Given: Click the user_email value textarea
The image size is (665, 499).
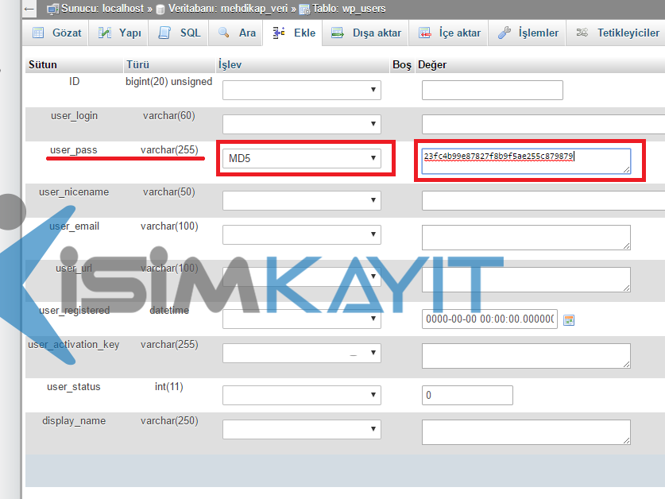Looking at the screenshot, I should (526, 238).
